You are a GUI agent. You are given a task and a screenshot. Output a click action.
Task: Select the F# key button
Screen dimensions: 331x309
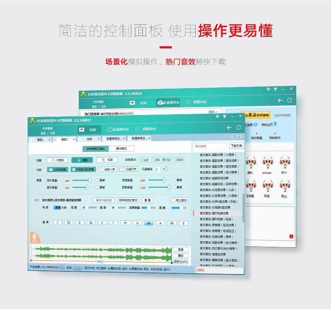pos(125,223)
